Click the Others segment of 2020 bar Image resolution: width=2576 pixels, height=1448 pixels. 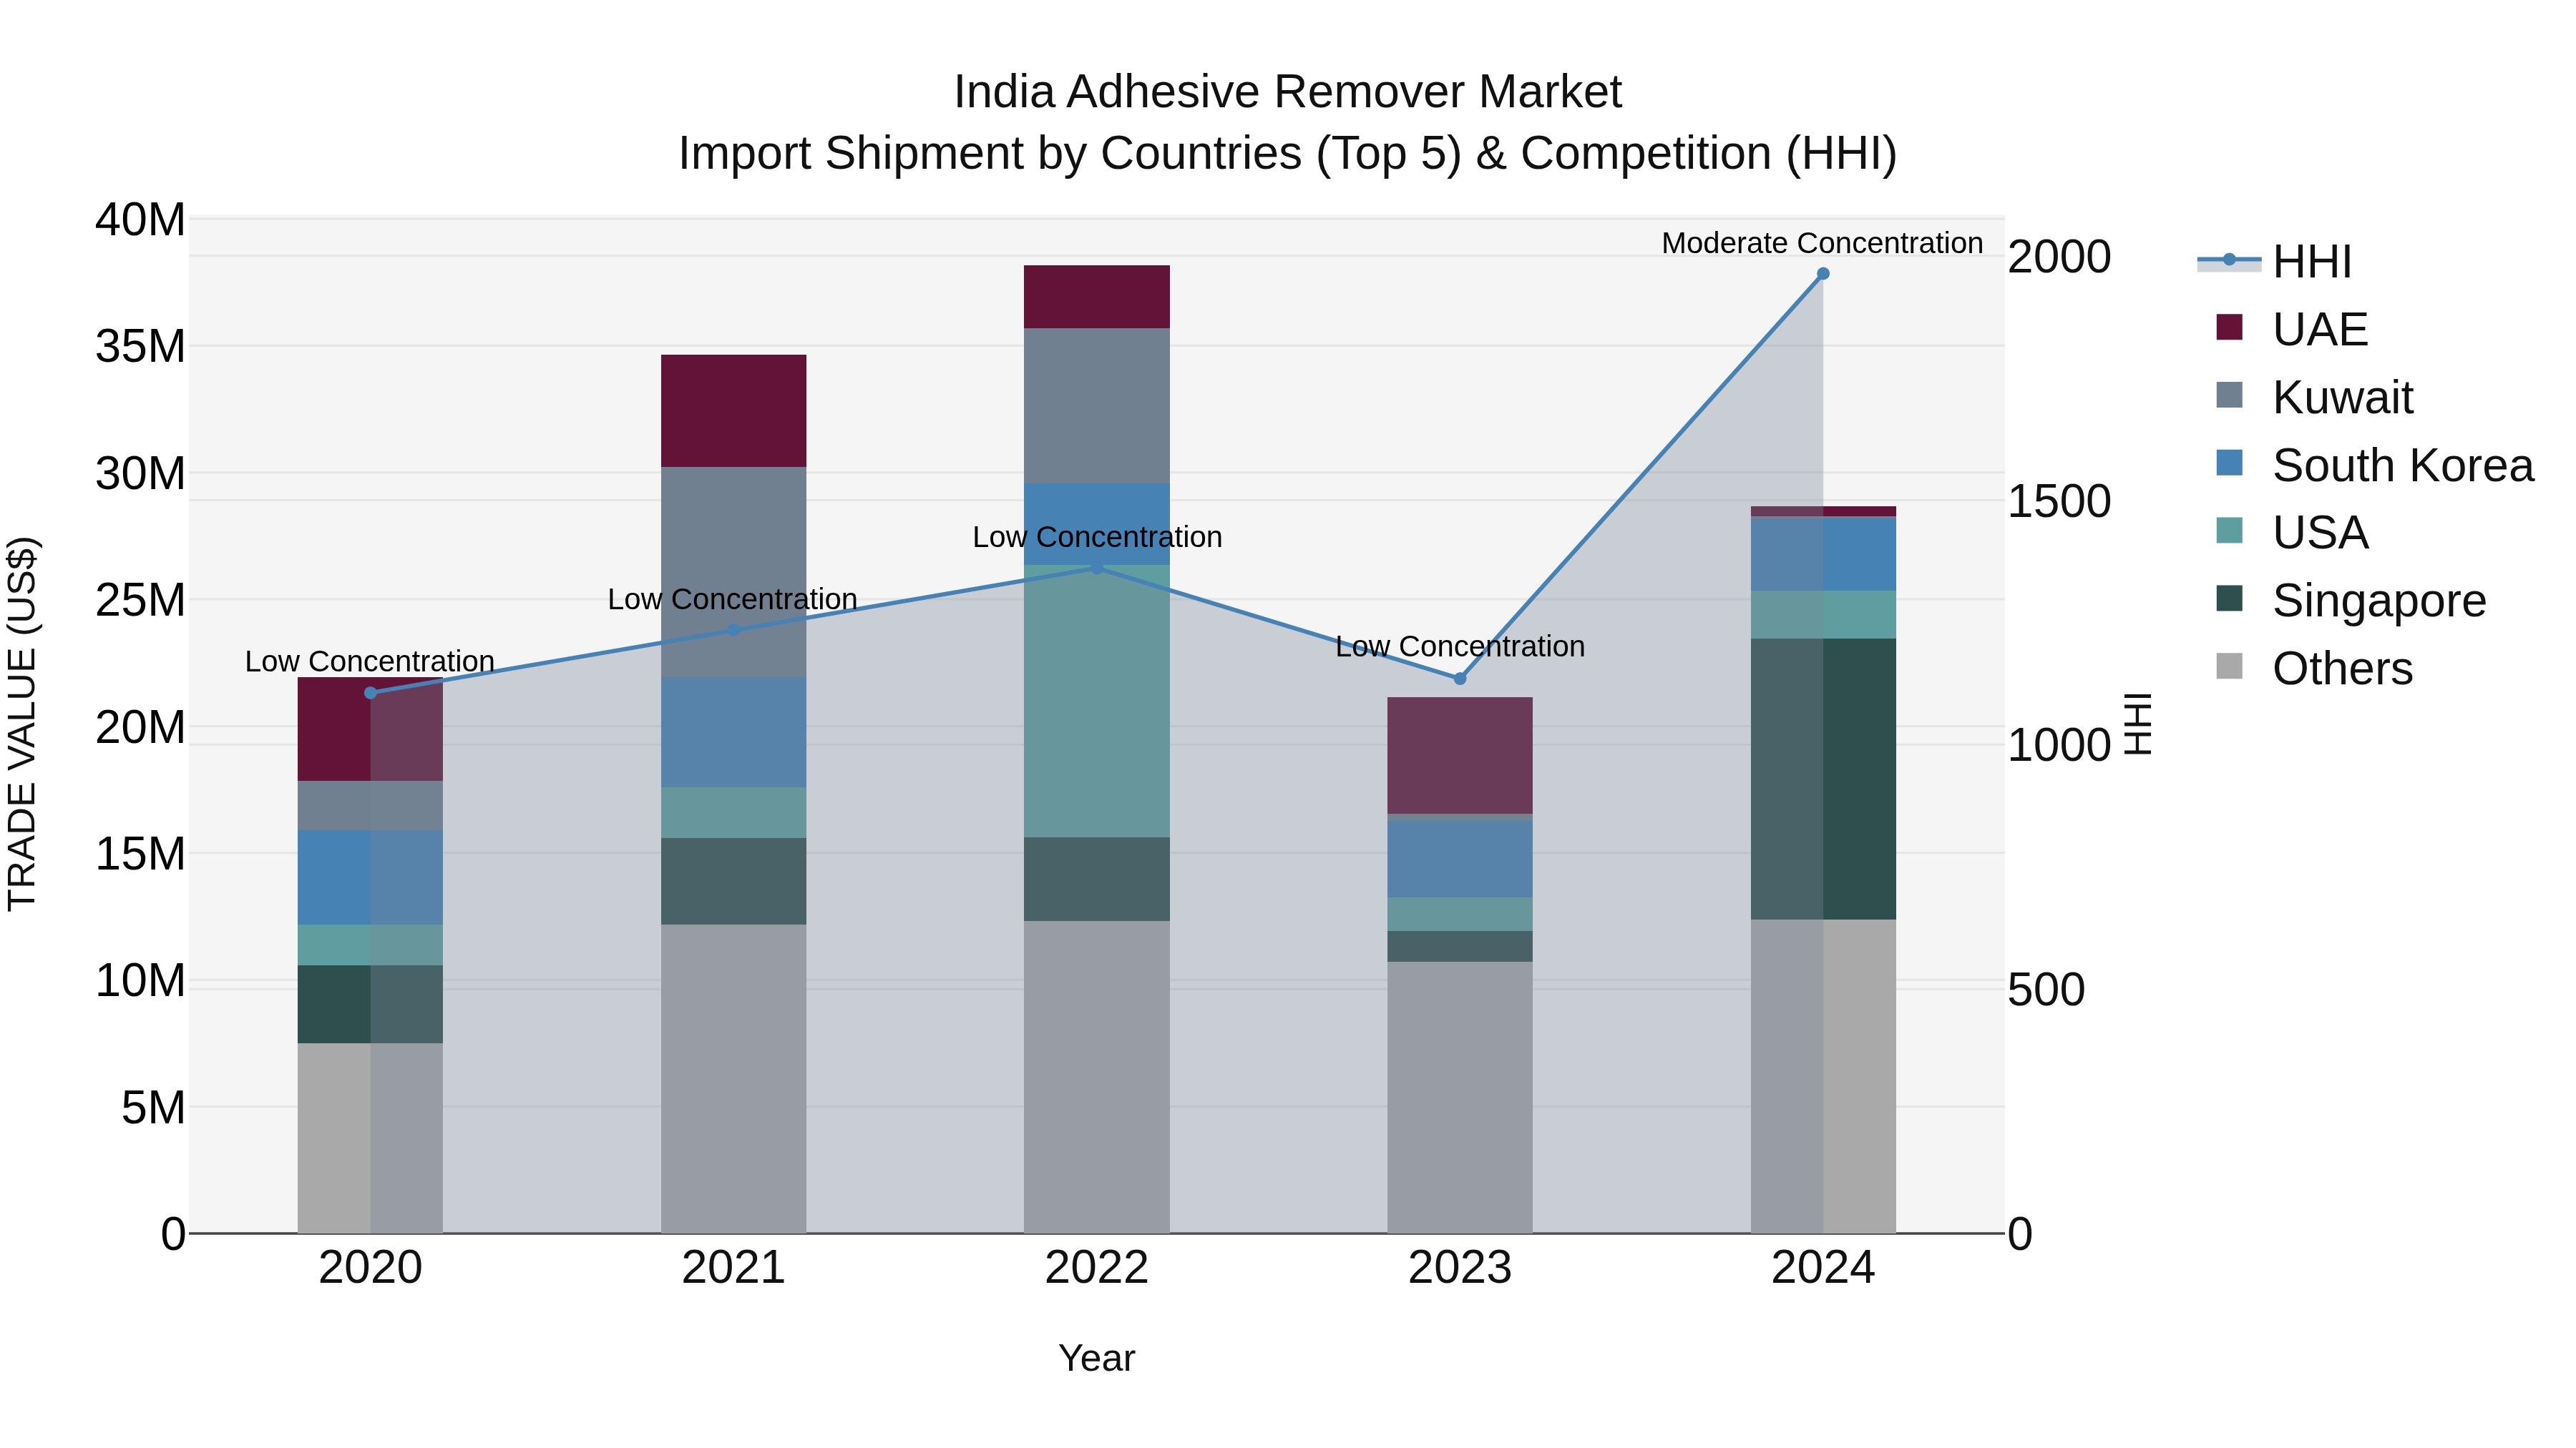[370, 1138]
